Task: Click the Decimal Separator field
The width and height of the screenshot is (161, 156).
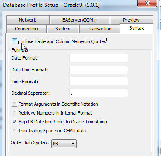Action: (x=99, y=93)
